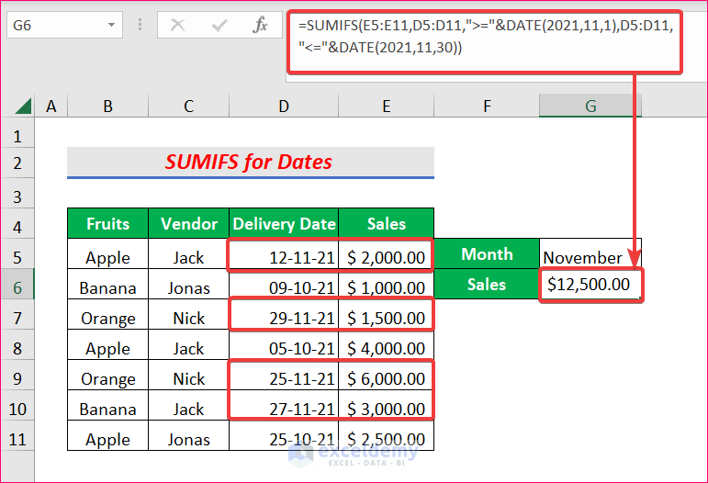Select row 9 header
The height and width of the screenshot is (483, 708).
17,377
